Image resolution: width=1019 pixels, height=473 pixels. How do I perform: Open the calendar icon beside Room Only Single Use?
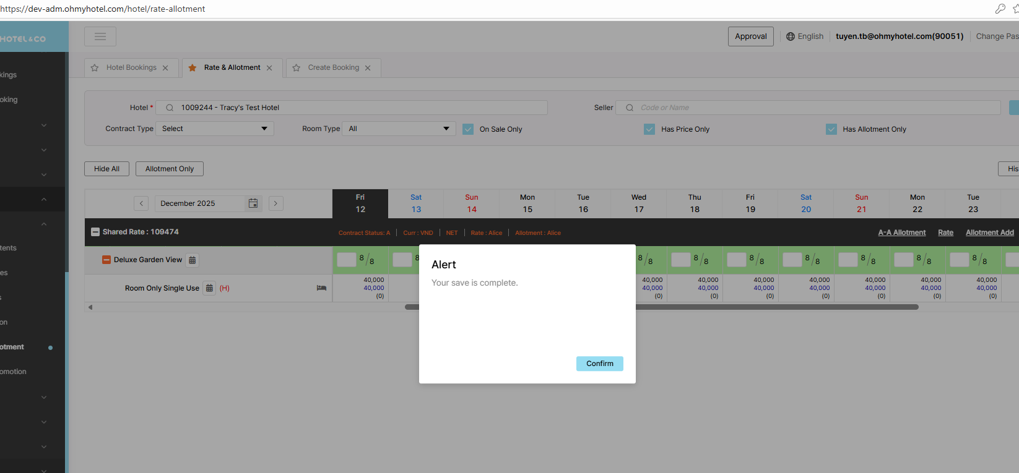tap(209, 288)
